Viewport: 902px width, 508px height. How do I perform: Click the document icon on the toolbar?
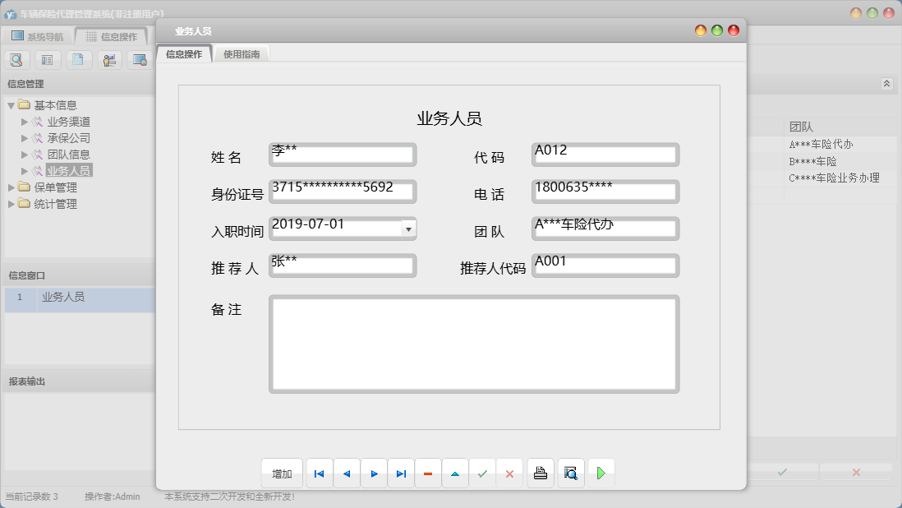coord(78,59)
